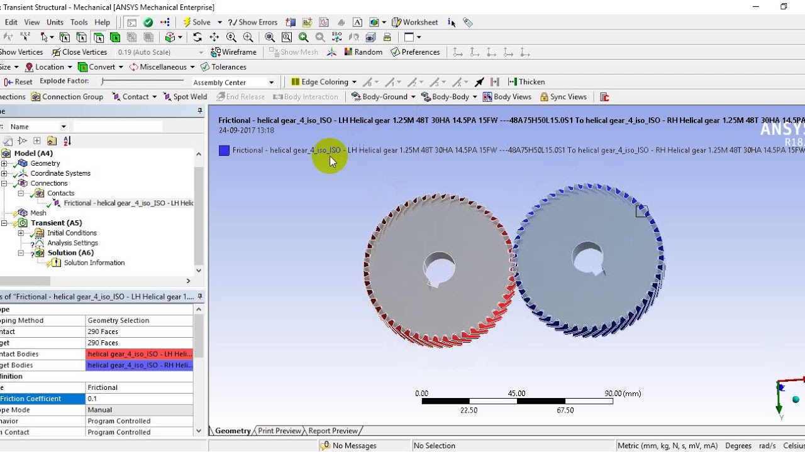Open the Units menu

[55, 22]
